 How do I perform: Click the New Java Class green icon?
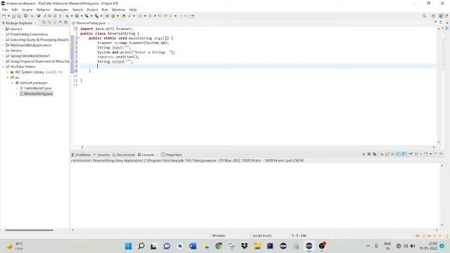[112, 16]
